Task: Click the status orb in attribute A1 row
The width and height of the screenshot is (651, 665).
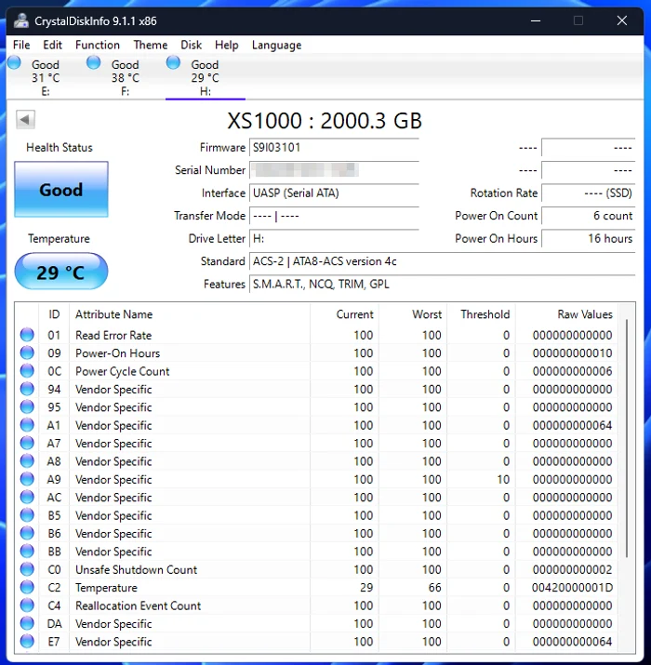Action: click(x=27, y=424)
